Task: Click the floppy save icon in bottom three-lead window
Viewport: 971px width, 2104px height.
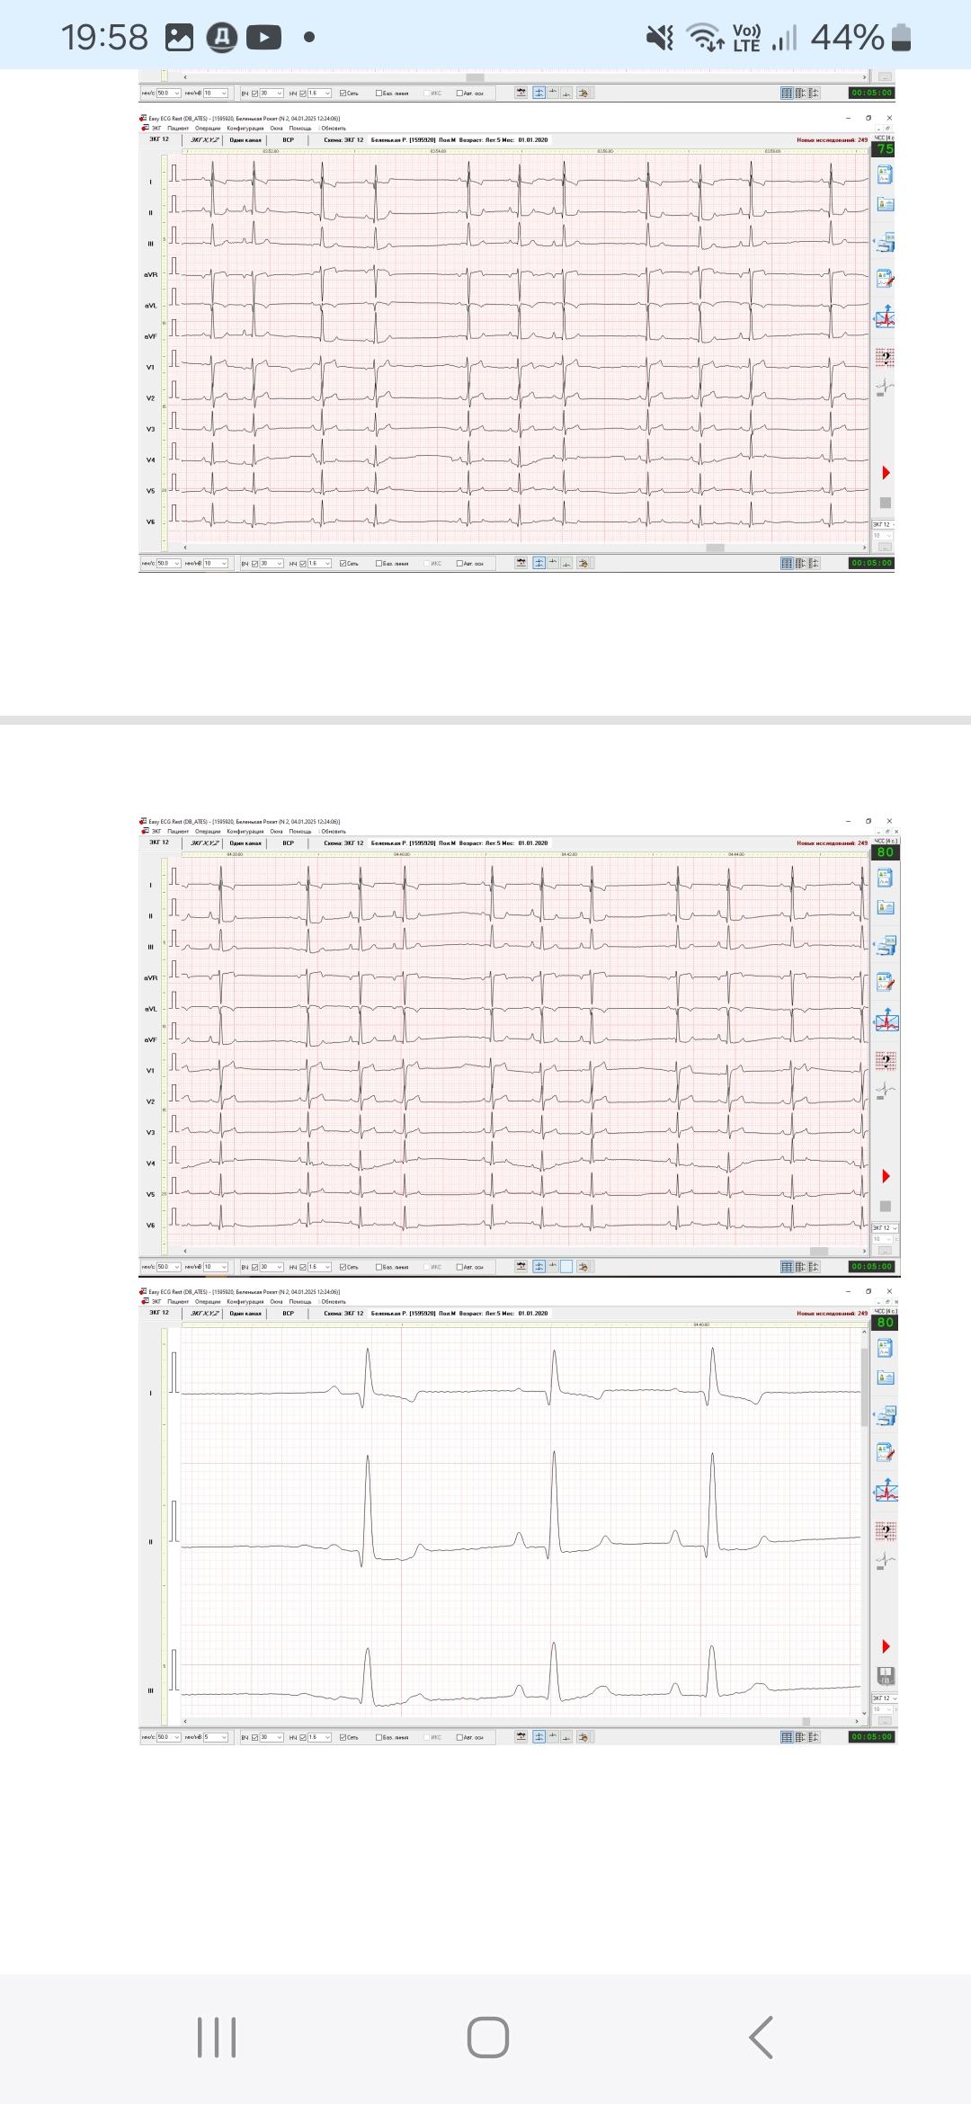Action: point(886,1676)
